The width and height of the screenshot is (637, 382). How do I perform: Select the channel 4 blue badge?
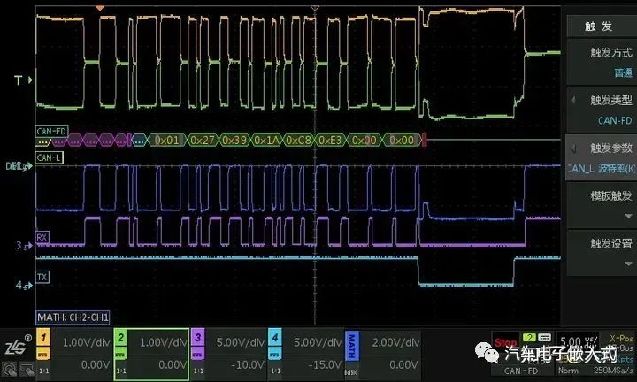[275, 337]
